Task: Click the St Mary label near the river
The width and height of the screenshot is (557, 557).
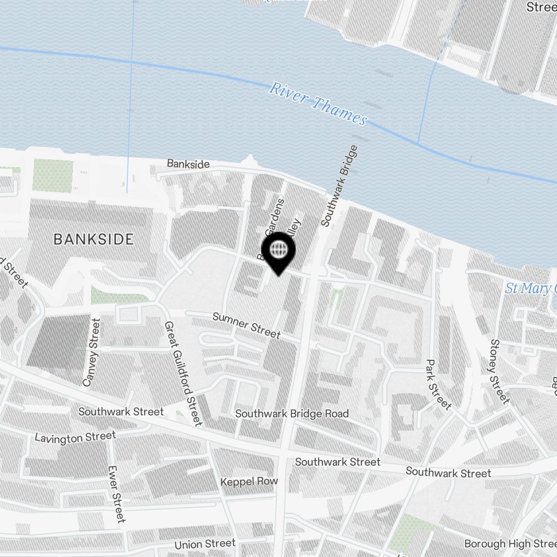Action: 531,288
